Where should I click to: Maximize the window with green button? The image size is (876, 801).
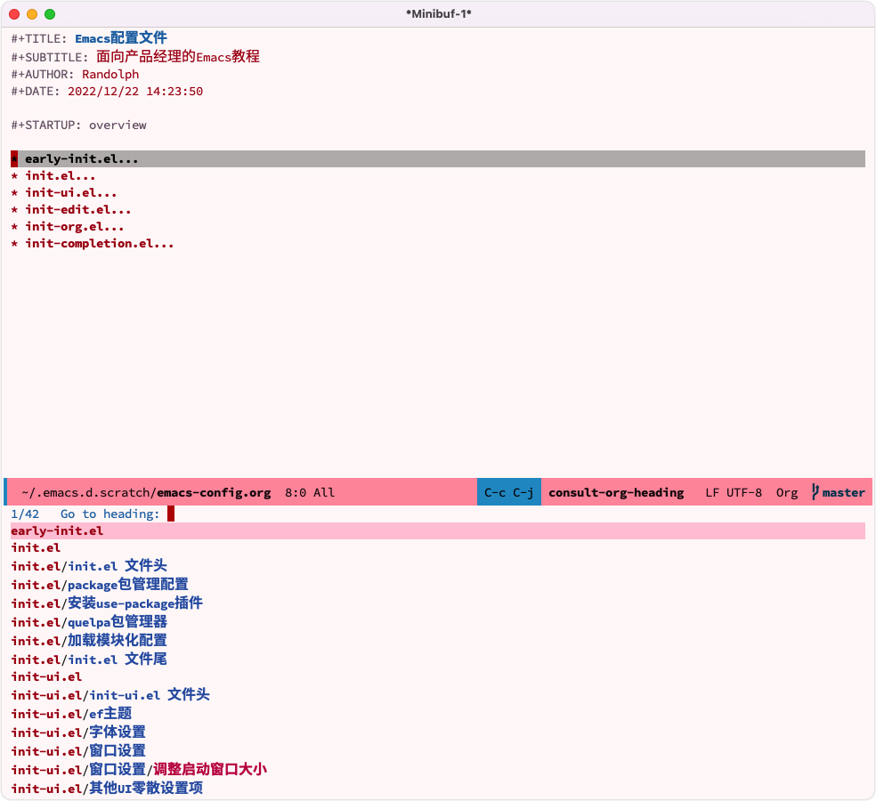pyautogui.click(x=50, y=14)
